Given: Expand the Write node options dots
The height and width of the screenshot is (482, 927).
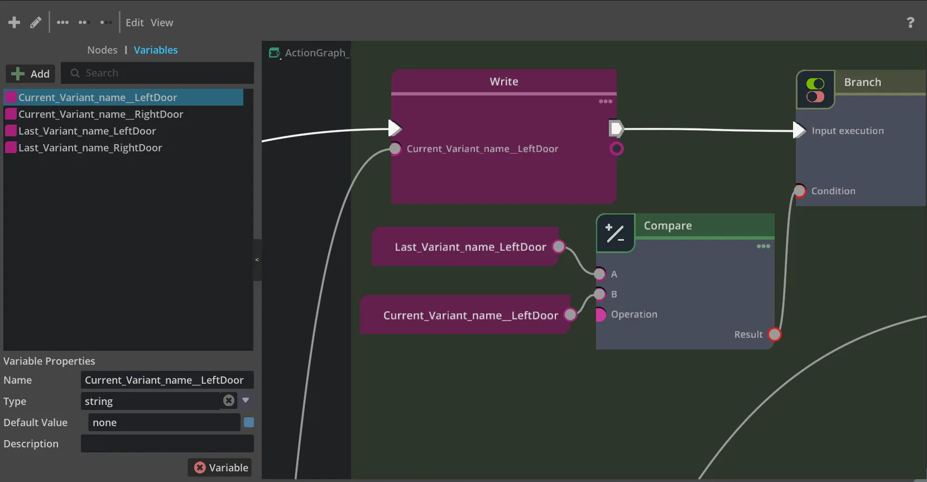Looking at the screenshot, I should click(x=606, y=102).
